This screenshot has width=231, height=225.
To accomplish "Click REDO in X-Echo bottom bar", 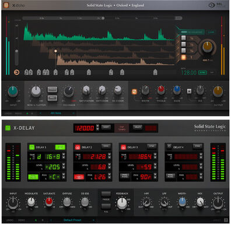I will click(x=18, y=113).
